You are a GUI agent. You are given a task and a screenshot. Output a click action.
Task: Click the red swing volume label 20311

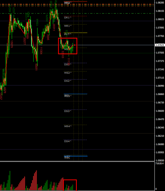tap(54, 27)
